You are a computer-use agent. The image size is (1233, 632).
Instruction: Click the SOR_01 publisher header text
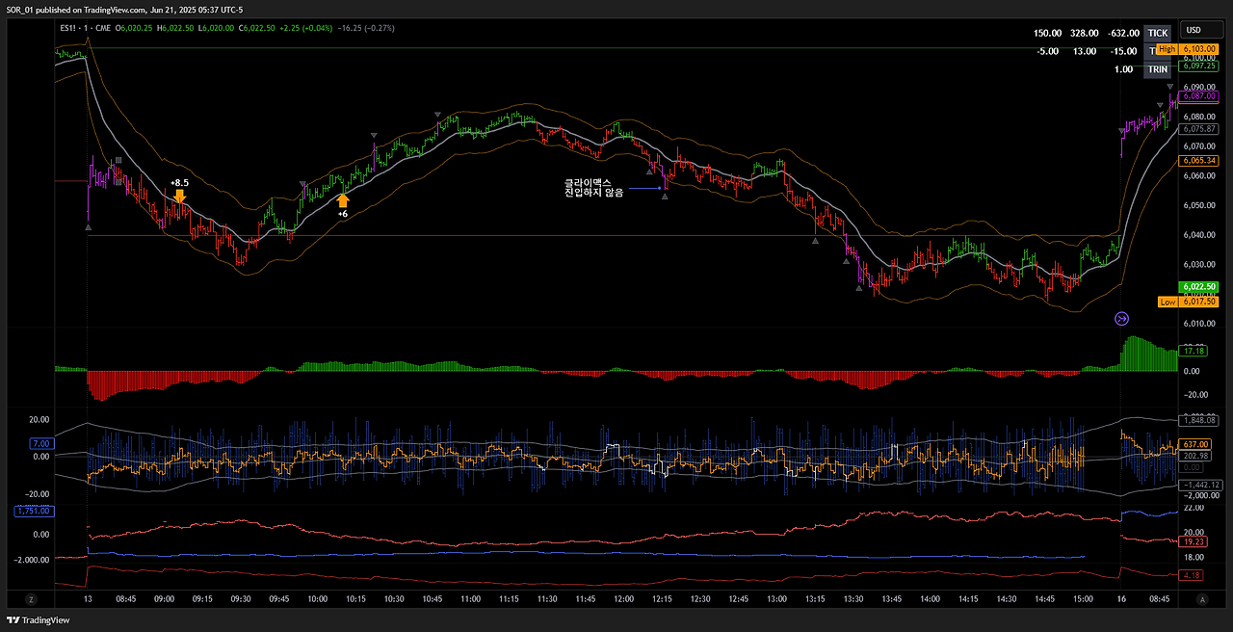click(21, 10)
